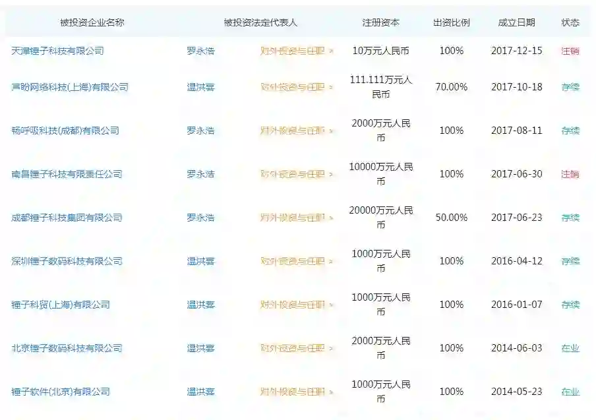Select the date 2016-04-12
The image size is (596, 420).
click(517, 261)
